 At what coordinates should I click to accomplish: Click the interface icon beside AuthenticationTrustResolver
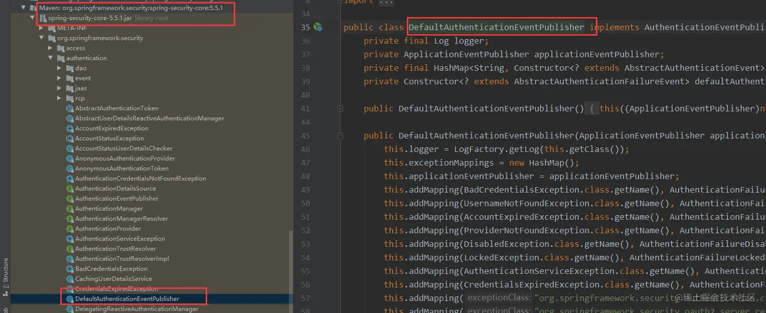click(70, 249)
